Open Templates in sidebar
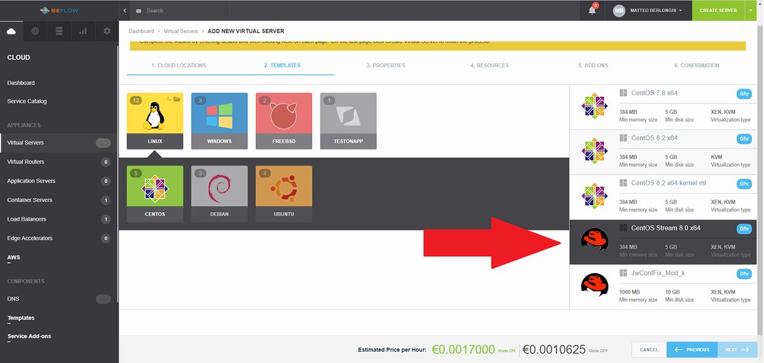 (x=21, y=318)
